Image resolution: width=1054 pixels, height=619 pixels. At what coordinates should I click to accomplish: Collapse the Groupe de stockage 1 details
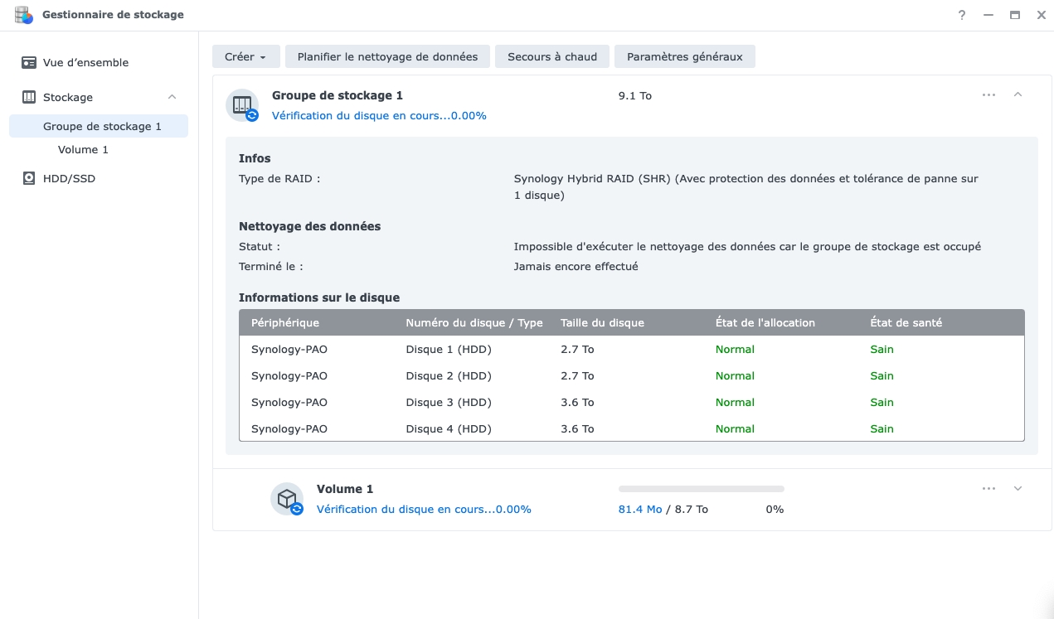[x=1018, y=94]
